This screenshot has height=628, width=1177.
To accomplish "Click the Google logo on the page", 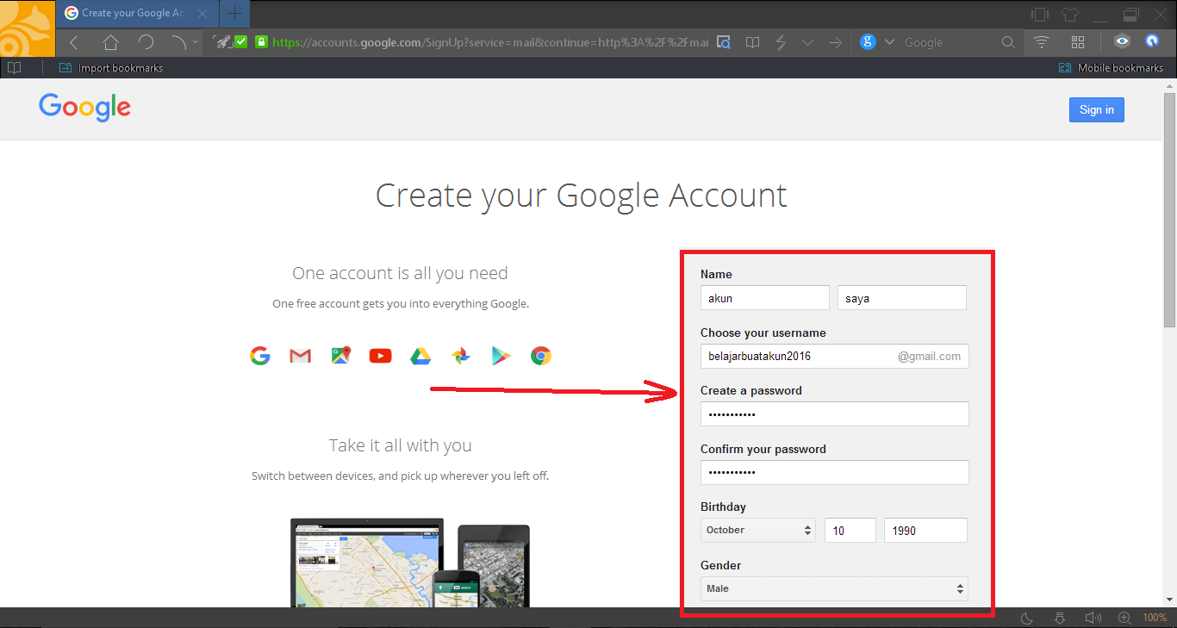I will (84, 108).
